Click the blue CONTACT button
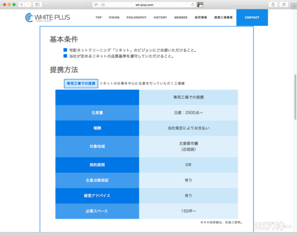Image resolution: width=297 pixels, height=236 pixels. pyautogui.click(x=252, y=17)
